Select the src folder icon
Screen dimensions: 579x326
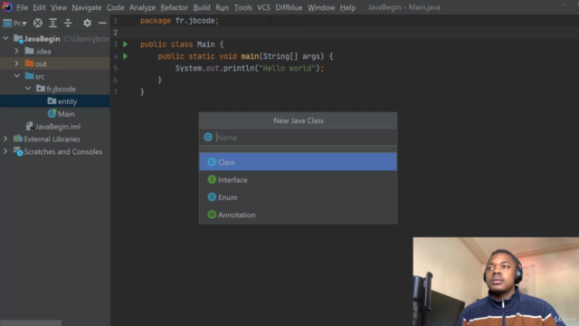tap(29, 76)
